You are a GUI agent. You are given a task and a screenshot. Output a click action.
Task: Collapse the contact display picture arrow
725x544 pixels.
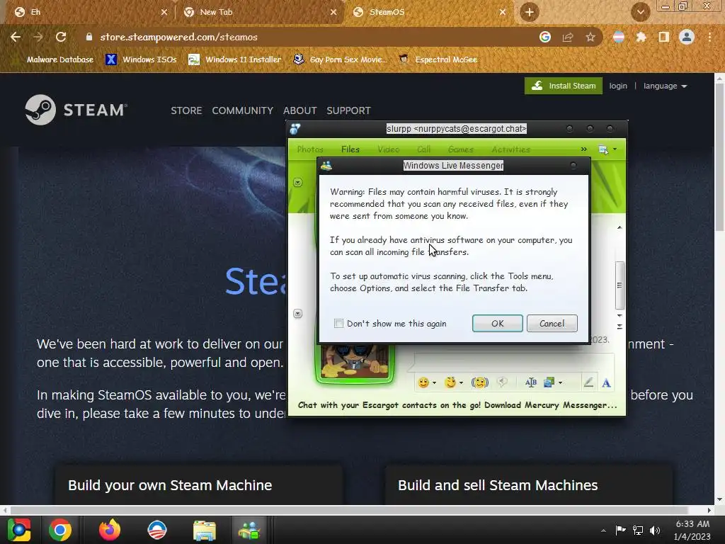pyautogui.click(x=298, y=182)
